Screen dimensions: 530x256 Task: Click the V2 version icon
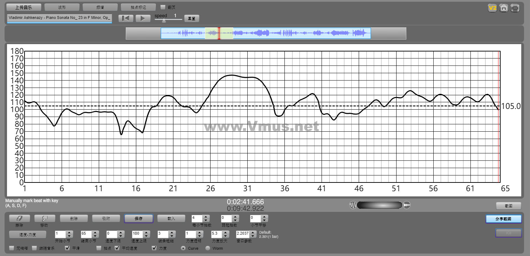493,8
